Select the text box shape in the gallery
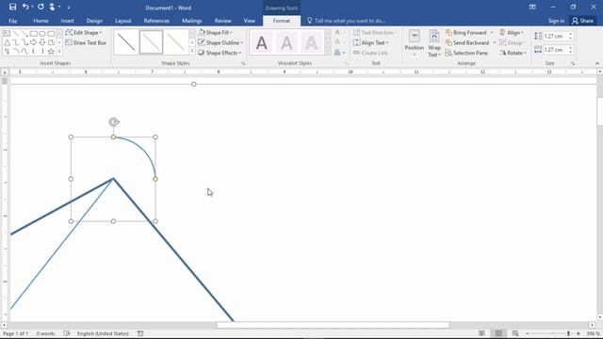The image size is (603, 339). pyautogui.click(x=7, y=34)
